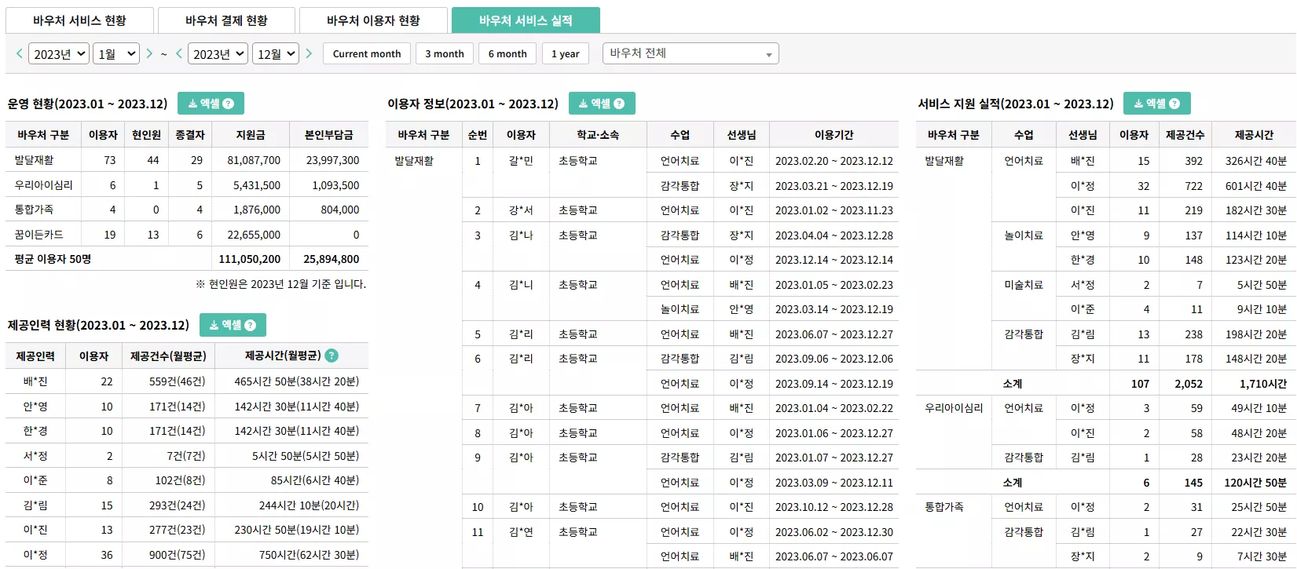Download 이용자 정보 table as Excel
The height and width of the screenshot is (569, 1297).
coord(602,104)
